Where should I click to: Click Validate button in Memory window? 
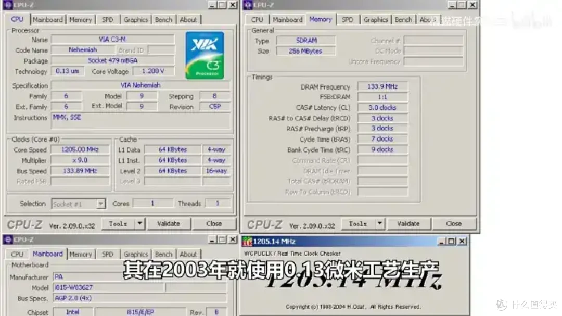[x=408, y=224]
